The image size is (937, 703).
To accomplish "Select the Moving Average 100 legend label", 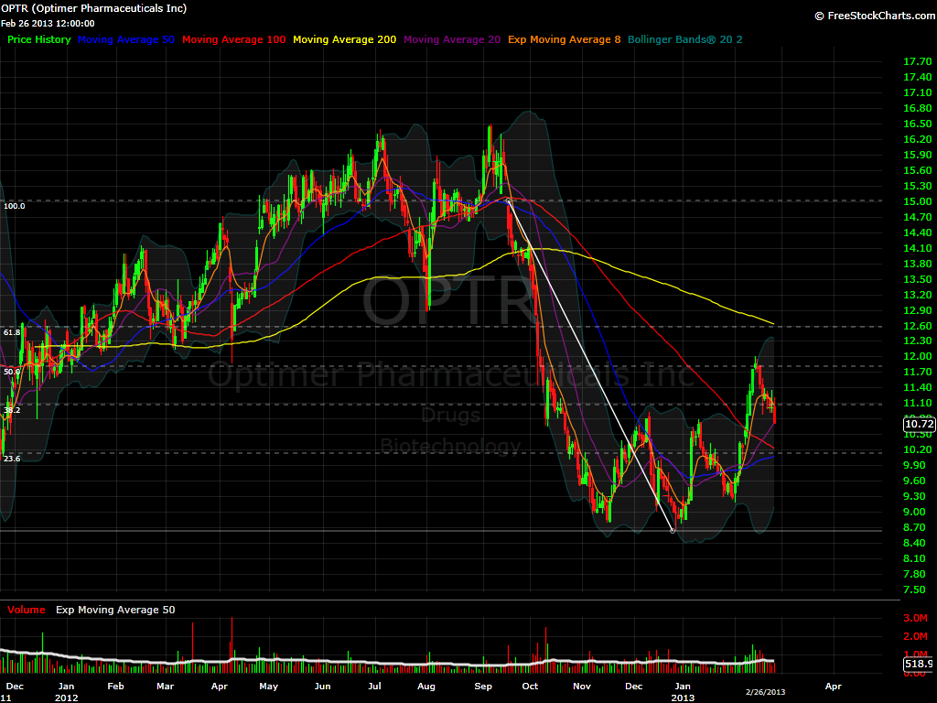I will (233, 39).
